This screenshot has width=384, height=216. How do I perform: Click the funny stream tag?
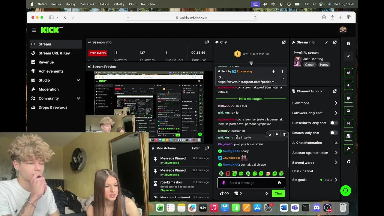pyautogui.click(x=324, y=65)
